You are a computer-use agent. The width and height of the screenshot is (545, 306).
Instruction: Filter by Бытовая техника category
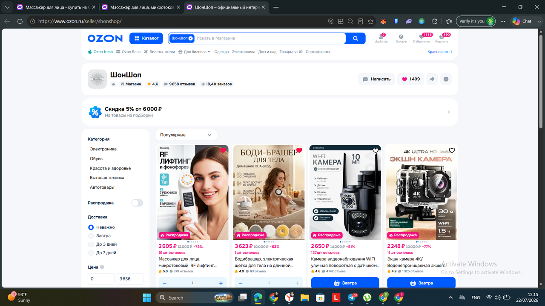point(107,178)
